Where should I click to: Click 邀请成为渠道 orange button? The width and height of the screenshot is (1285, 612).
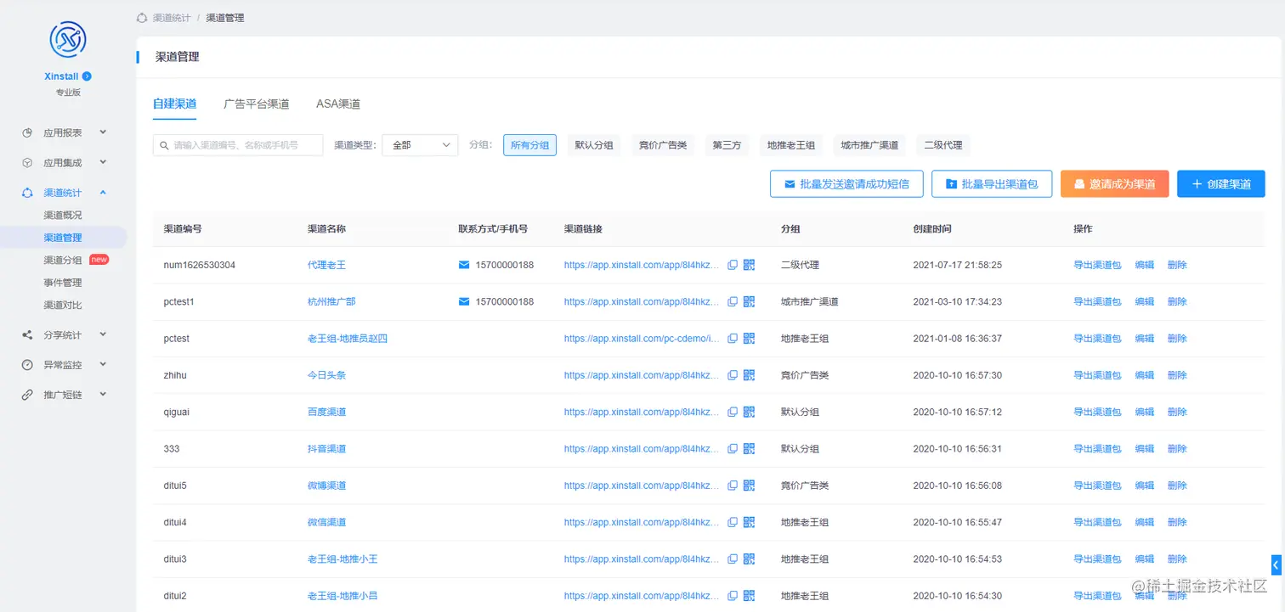[x=1114, y=184]
